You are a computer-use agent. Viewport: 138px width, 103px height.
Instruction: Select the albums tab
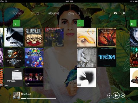click(54, 13)
